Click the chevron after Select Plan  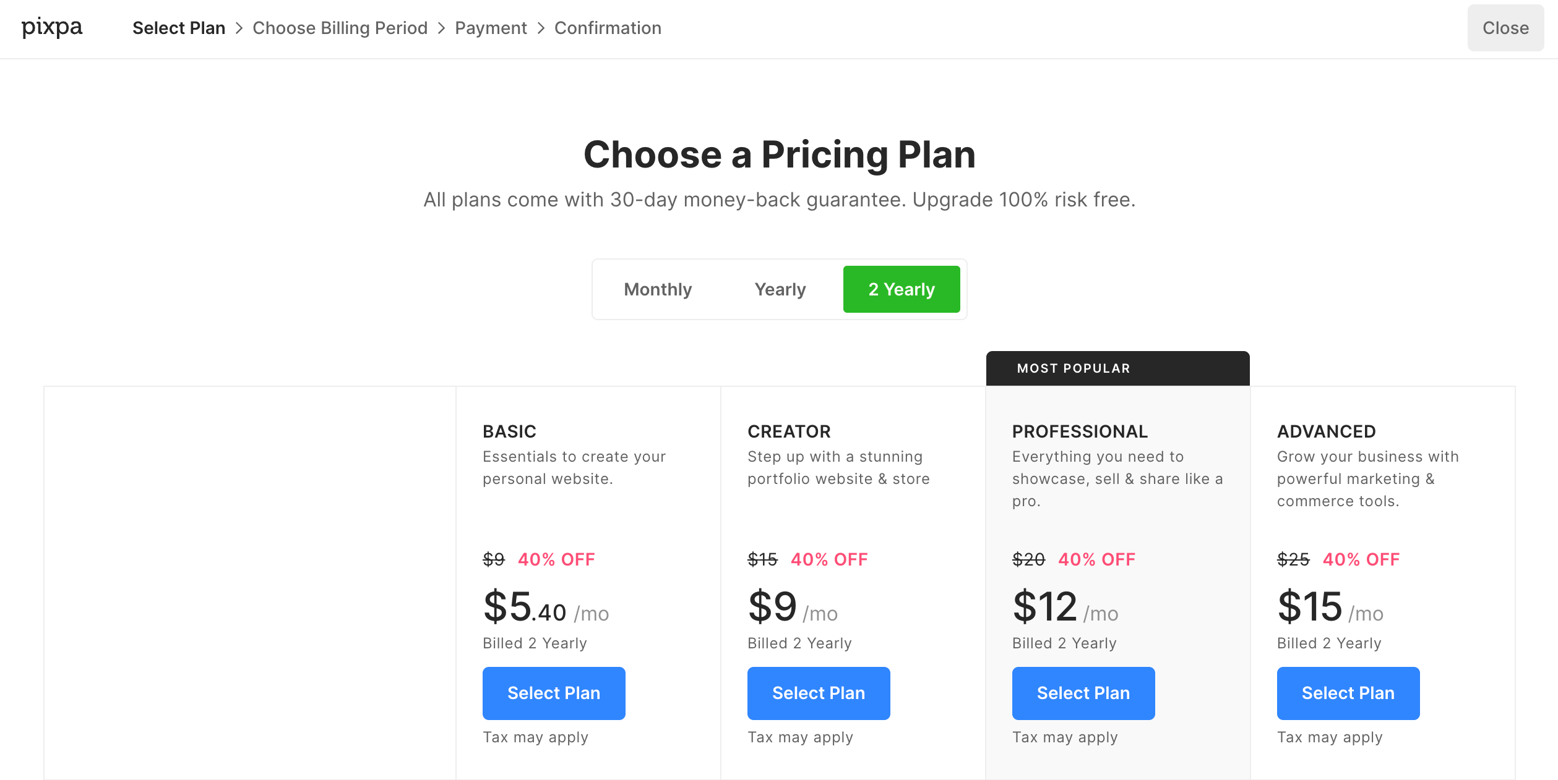tap(239, 28)
